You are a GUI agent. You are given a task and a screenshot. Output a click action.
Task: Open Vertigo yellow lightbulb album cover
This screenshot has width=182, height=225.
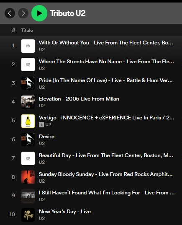(x=28, y=121)
